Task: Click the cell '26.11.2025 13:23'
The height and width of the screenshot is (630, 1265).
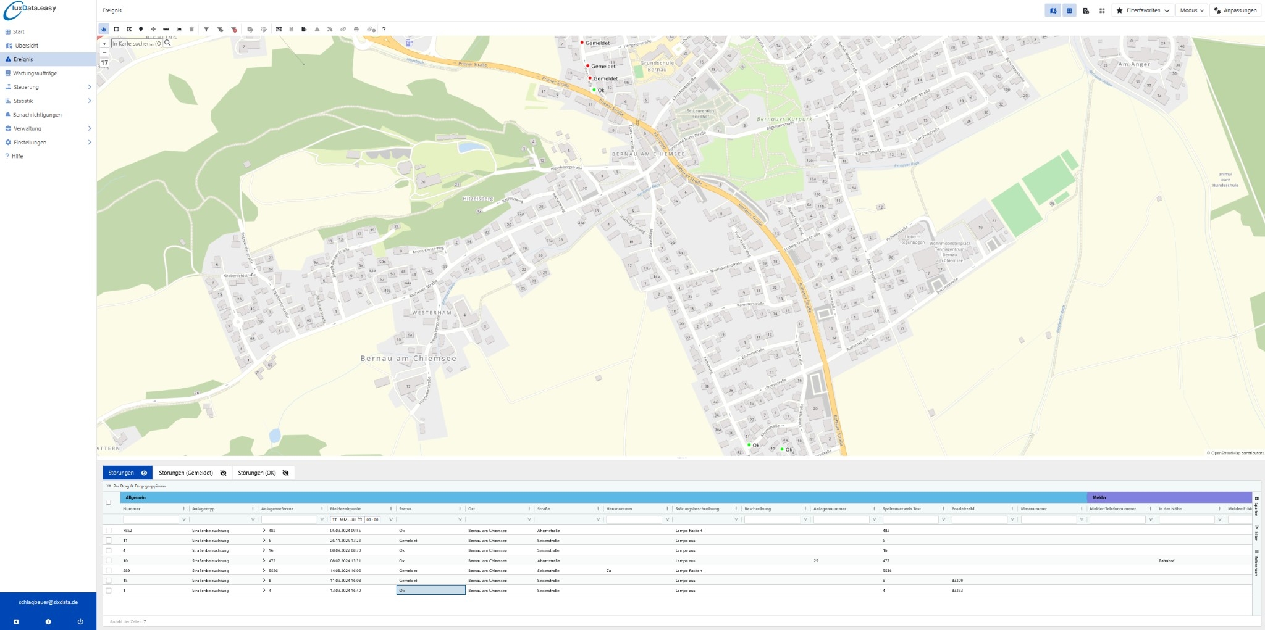Action: coord(345,541)
